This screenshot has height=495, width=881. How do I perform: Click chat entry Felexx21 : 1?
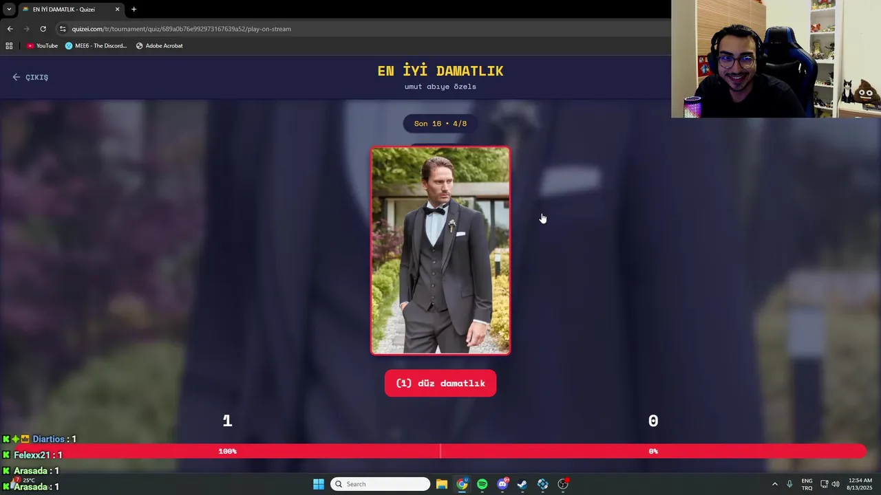pos(32,455)
